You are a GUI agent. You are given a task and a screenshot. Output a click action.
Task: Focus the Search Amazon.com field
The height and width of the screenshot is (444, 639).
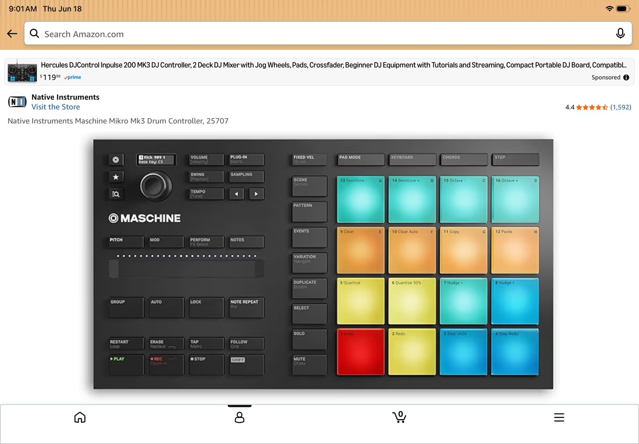(x=328, y=33)
